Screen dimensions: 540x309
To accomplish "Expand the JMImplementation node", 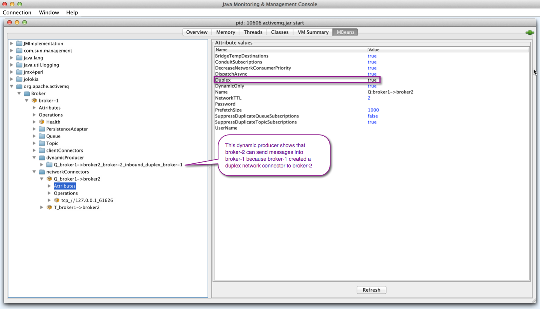I will pos(12,44).
